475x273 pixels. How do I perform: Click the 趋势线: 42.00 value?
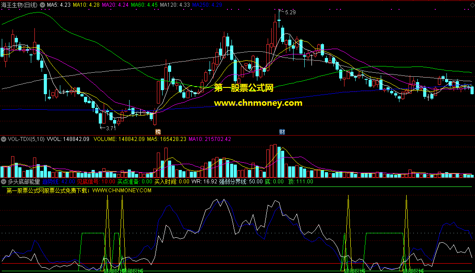(59, 182)
